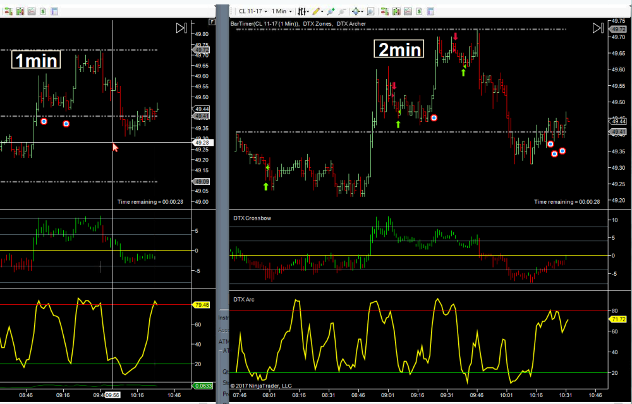Select the pencil drawing tools icon
Viewport: 632px width, 404px height.
(x=316, y=11)
